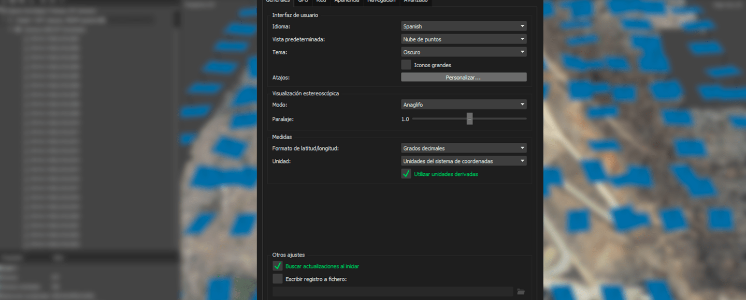Disable Buscar actualizaciones al iniciar
Viewport: 746px width, 300px height.
point(278,266)
